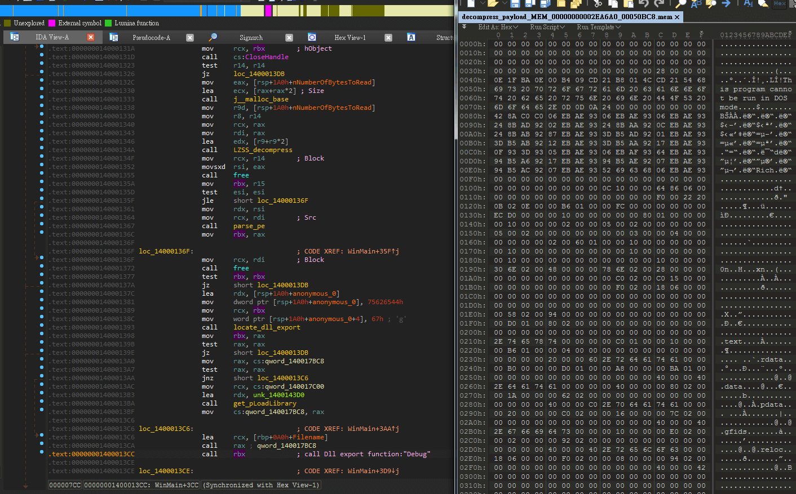The image size is (796, 494).
Task: Follow the j__malloc_base call reference
Action: (x=261, y=99)
